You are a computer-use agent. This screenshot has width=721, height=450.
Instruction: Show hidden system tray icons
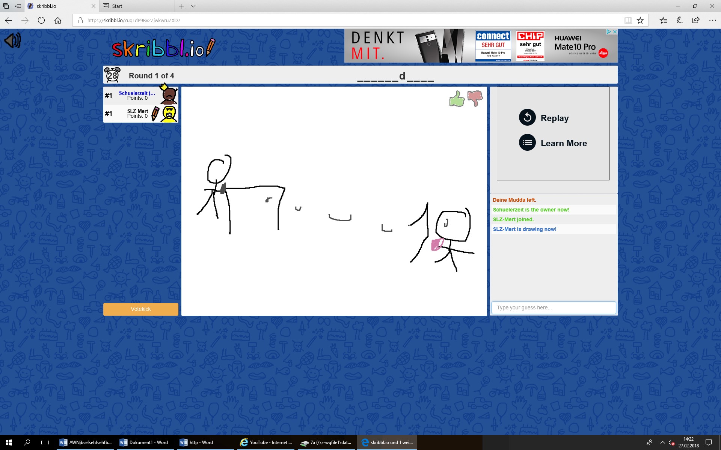coord(662,442)
